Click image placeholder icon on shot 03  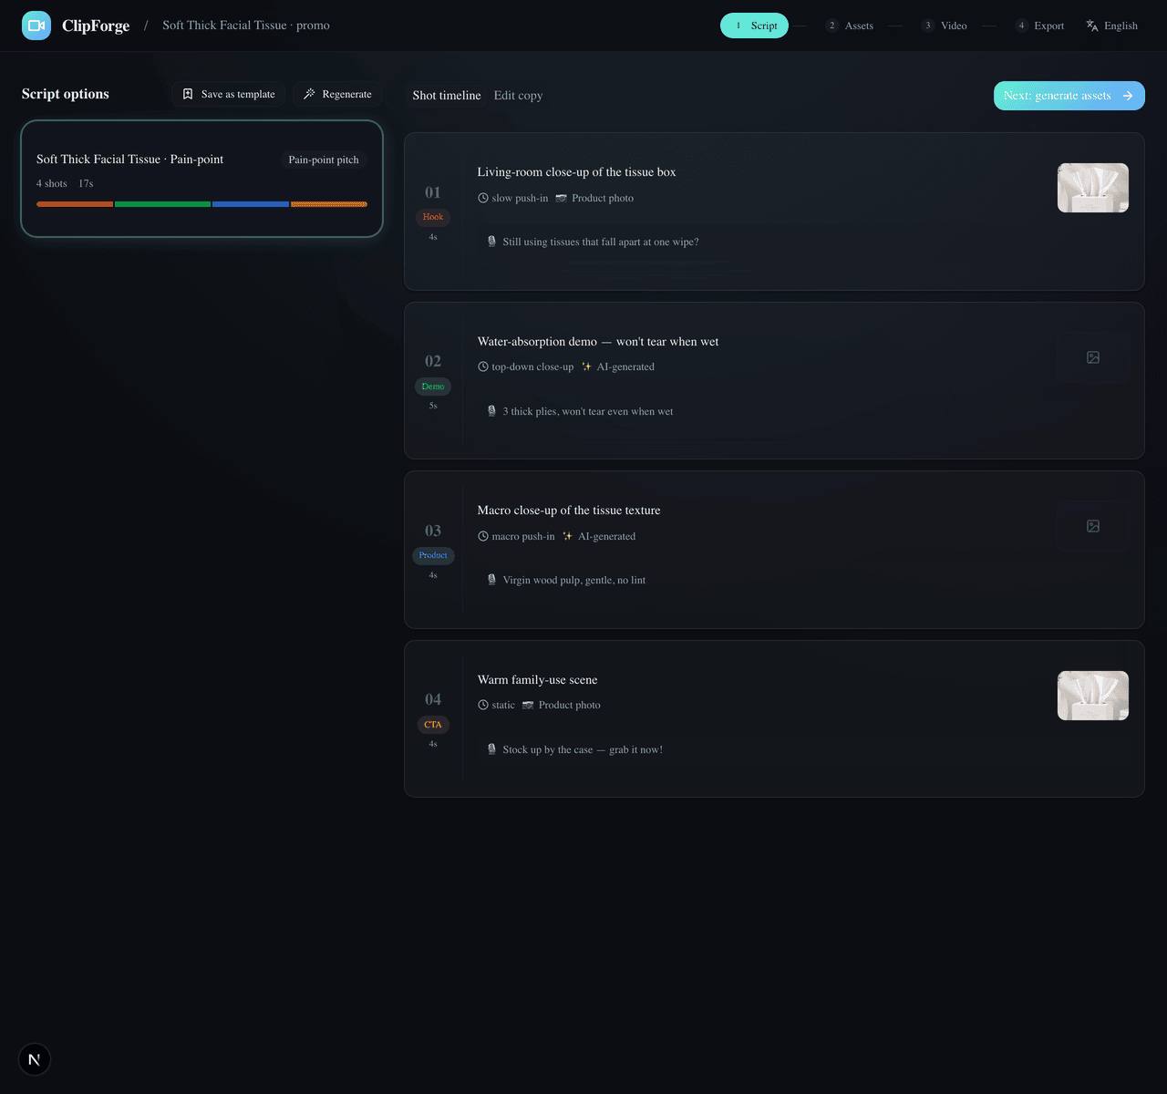[1093, 526]
